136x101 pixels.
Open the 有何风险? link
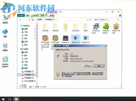(69, 76)
